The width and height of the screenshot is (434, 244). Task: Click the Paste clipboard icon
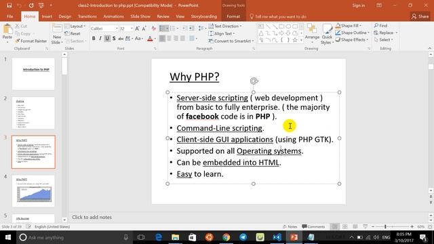[7, 29]
